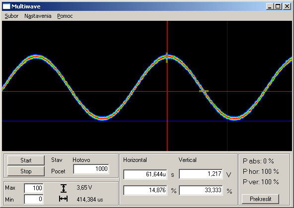
Task: Click the Start button
Action: point(26,160)
